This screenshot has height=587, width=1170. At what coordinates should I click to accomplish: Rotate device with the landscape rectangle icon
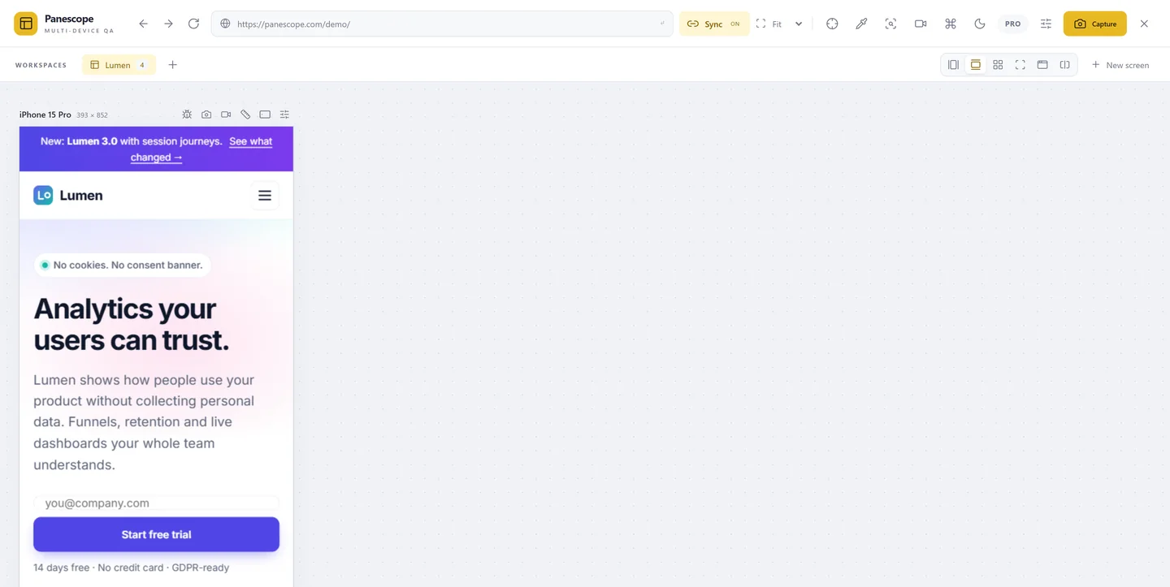265,114
